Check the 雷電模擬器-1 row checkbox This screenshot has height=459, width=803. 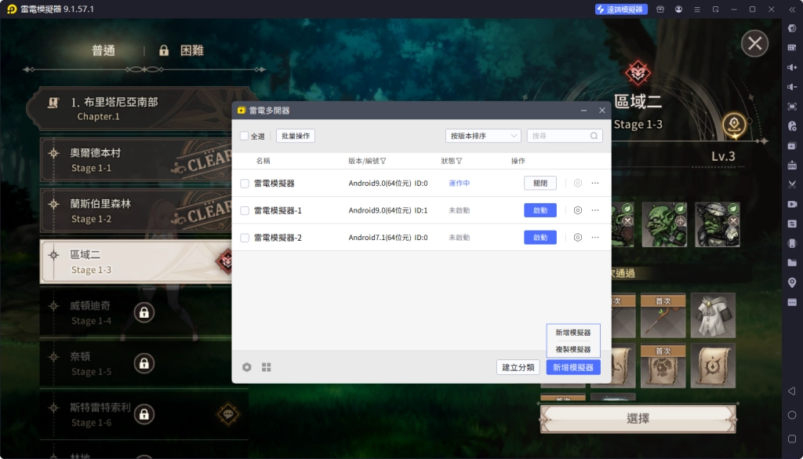pyautogui.click(x=245, y=210)
